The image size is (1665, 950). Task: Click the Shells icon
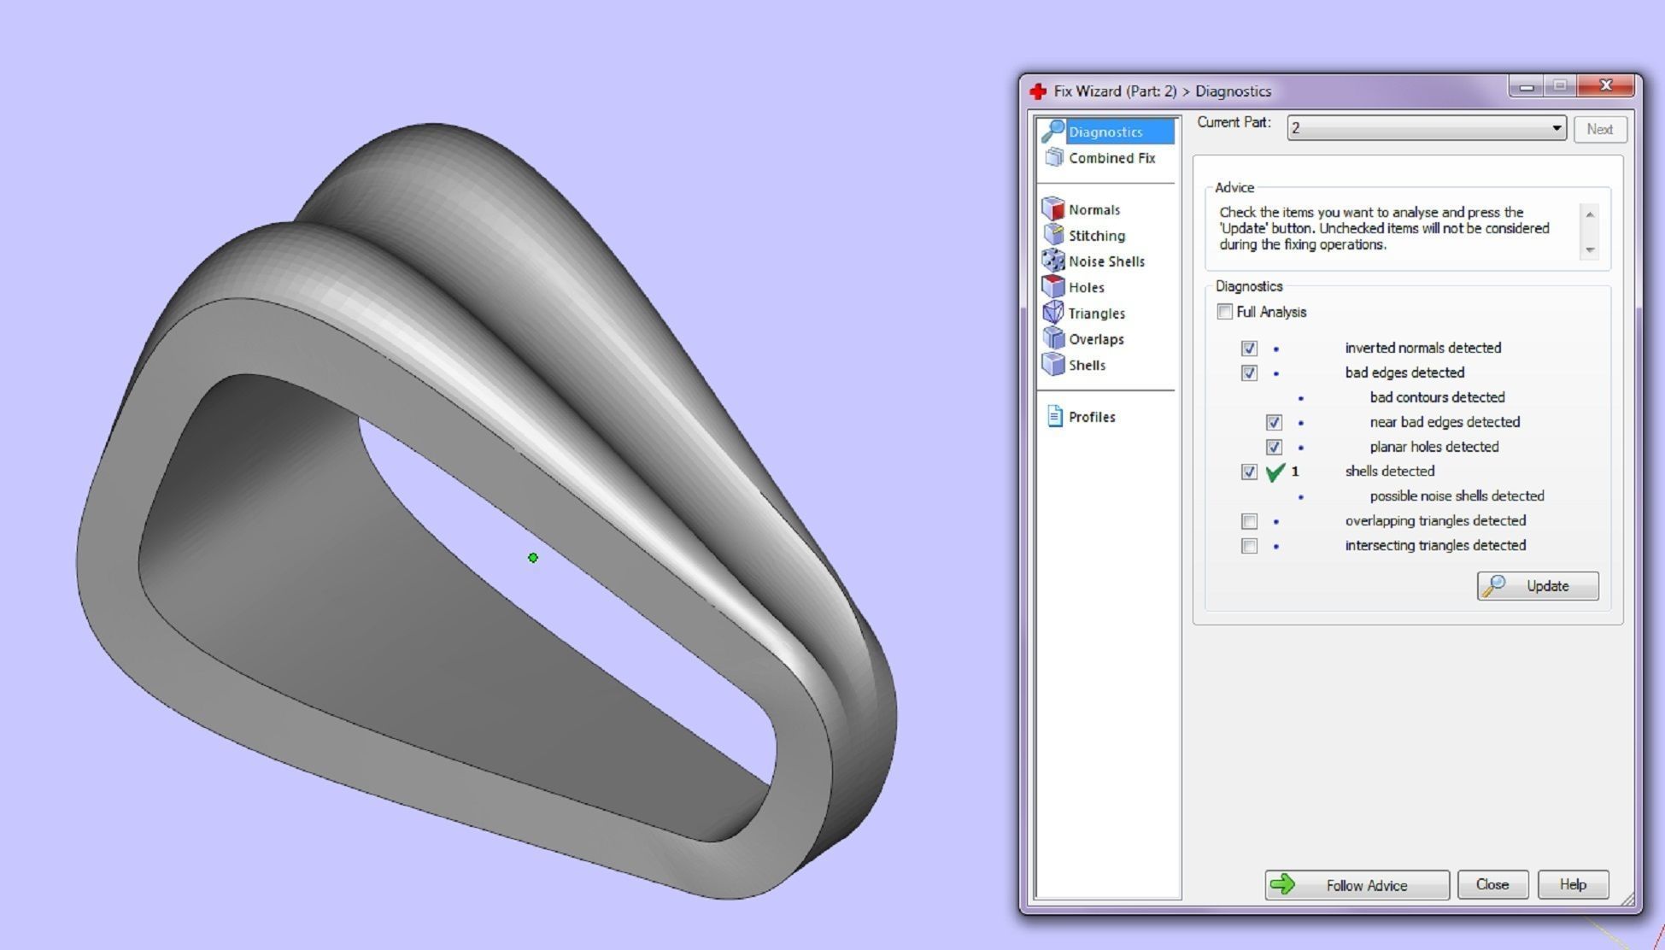tap(1053, 364)
